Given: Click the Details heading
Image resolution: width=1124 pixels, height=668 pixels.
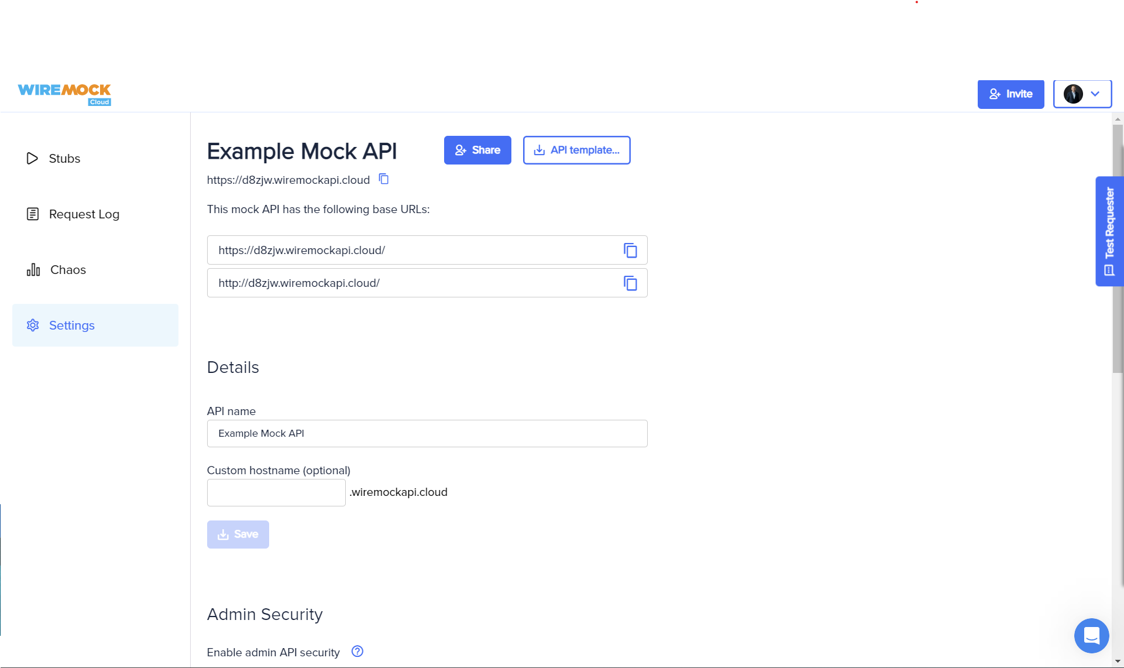Looking at the screenshot, I should [x=233, y=367].
